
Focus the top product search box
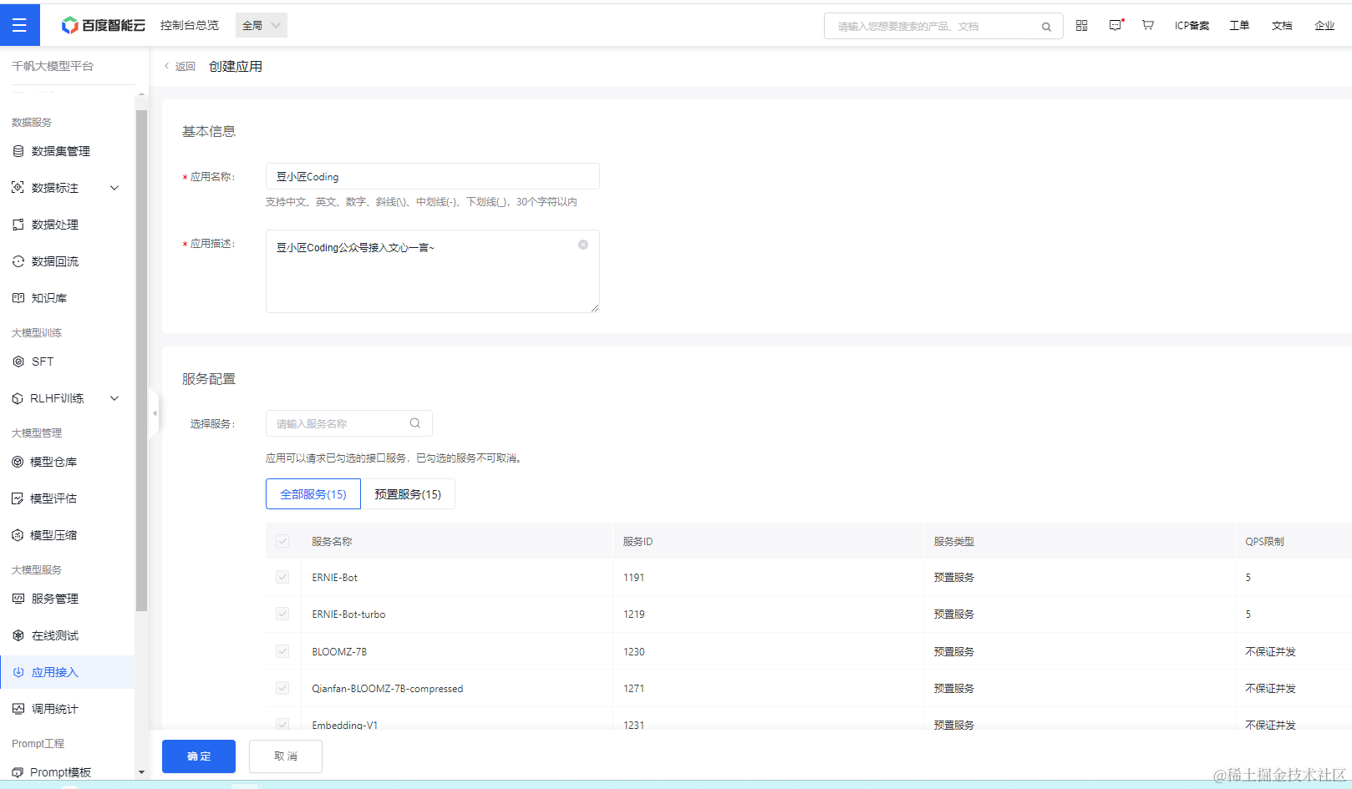pyautogui.click(x=943, y=26)
